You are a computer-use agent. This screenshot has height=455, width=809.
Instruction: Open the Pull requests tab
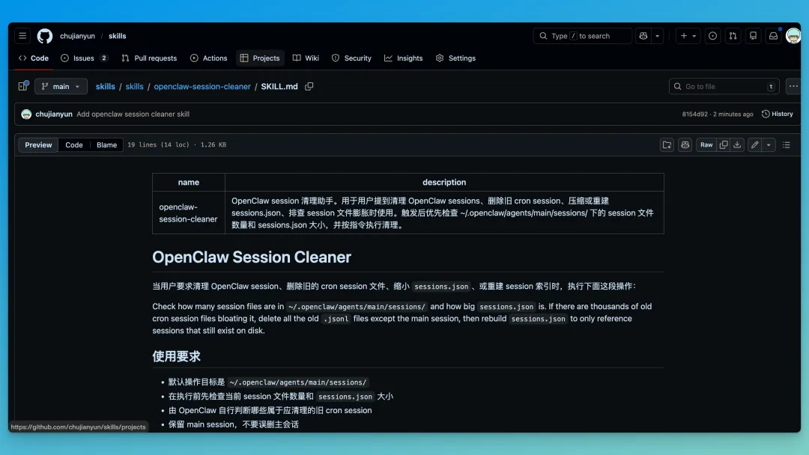tap(149, 58)
